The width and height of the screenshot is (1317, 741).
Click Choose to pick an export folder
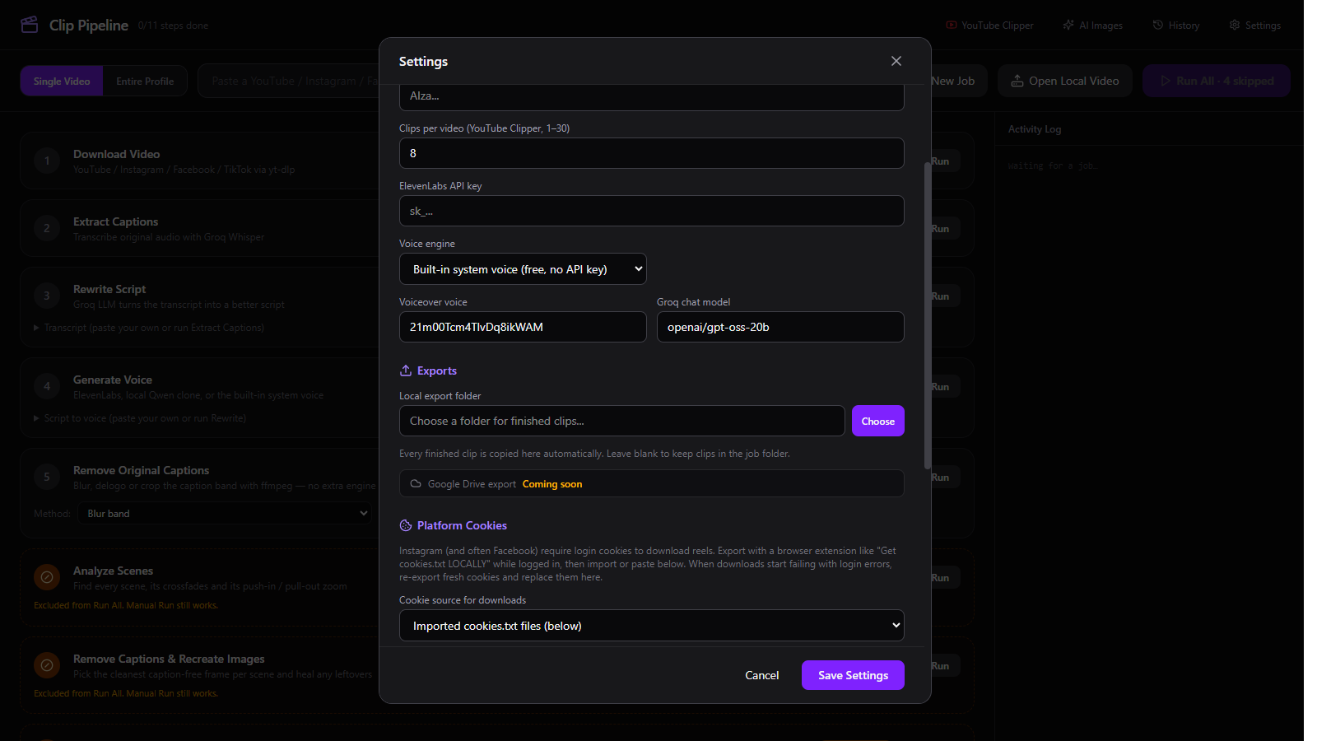[x=878, y=421]
